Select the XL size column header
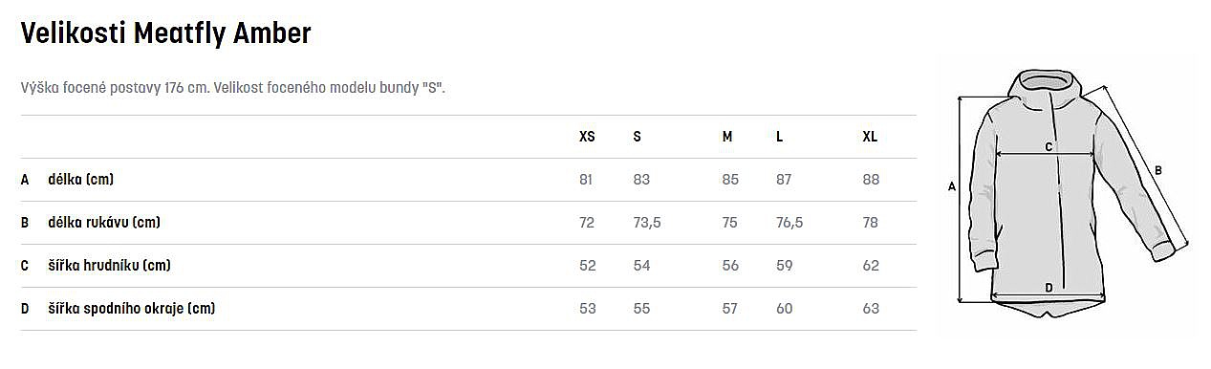Viewport: 1211px width, 369px height. (870, 137)
